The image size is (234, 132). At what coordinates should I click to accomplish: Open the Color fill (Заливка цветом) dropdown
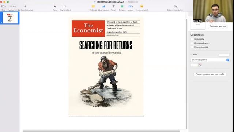210,60
